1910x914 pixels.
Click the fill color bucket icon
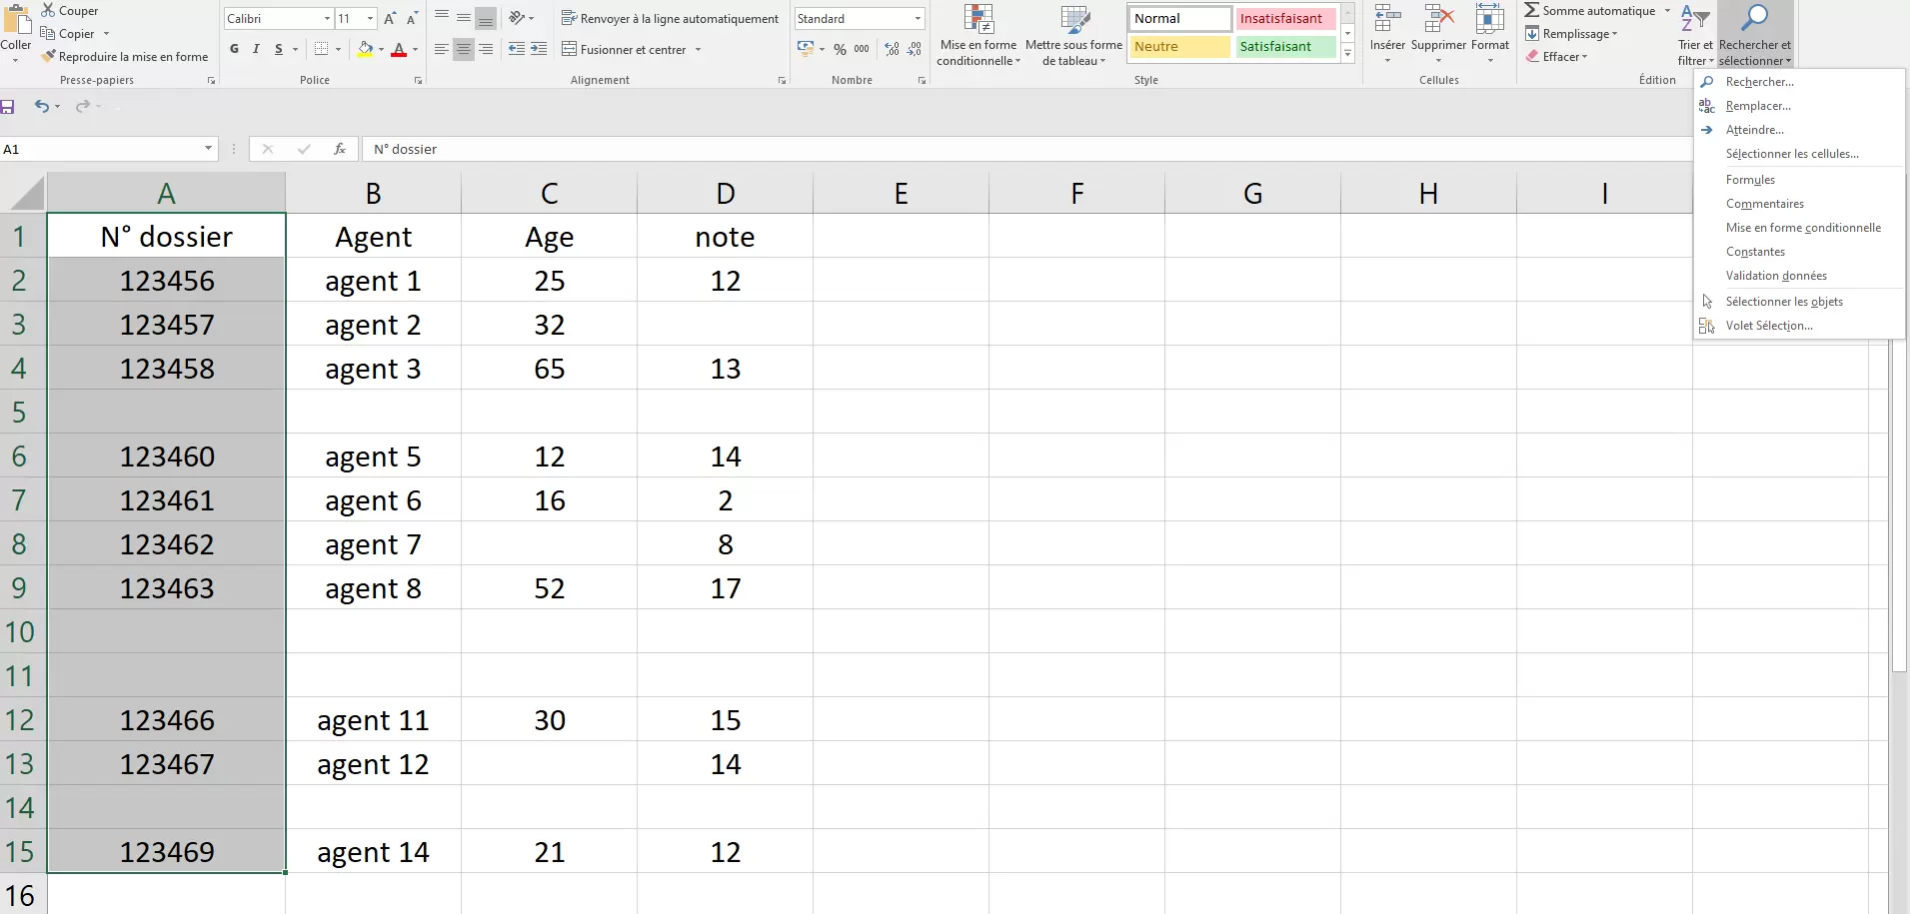point(366,49)
